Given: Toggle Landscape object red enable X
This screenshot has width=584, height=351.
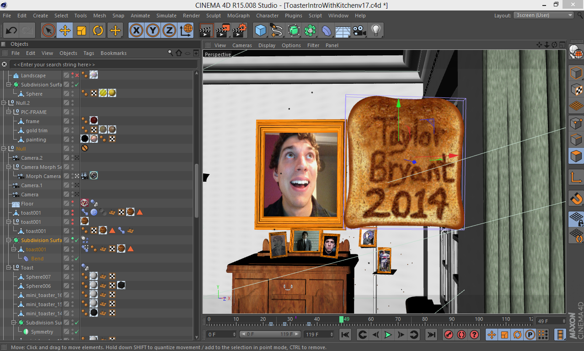Looking at the screenshot, I should tap(77, 76).
